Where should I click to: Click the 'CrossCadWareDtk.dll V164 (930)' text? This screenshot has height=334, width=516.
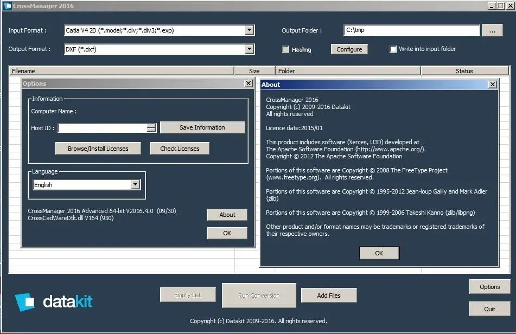pos(71,218)
